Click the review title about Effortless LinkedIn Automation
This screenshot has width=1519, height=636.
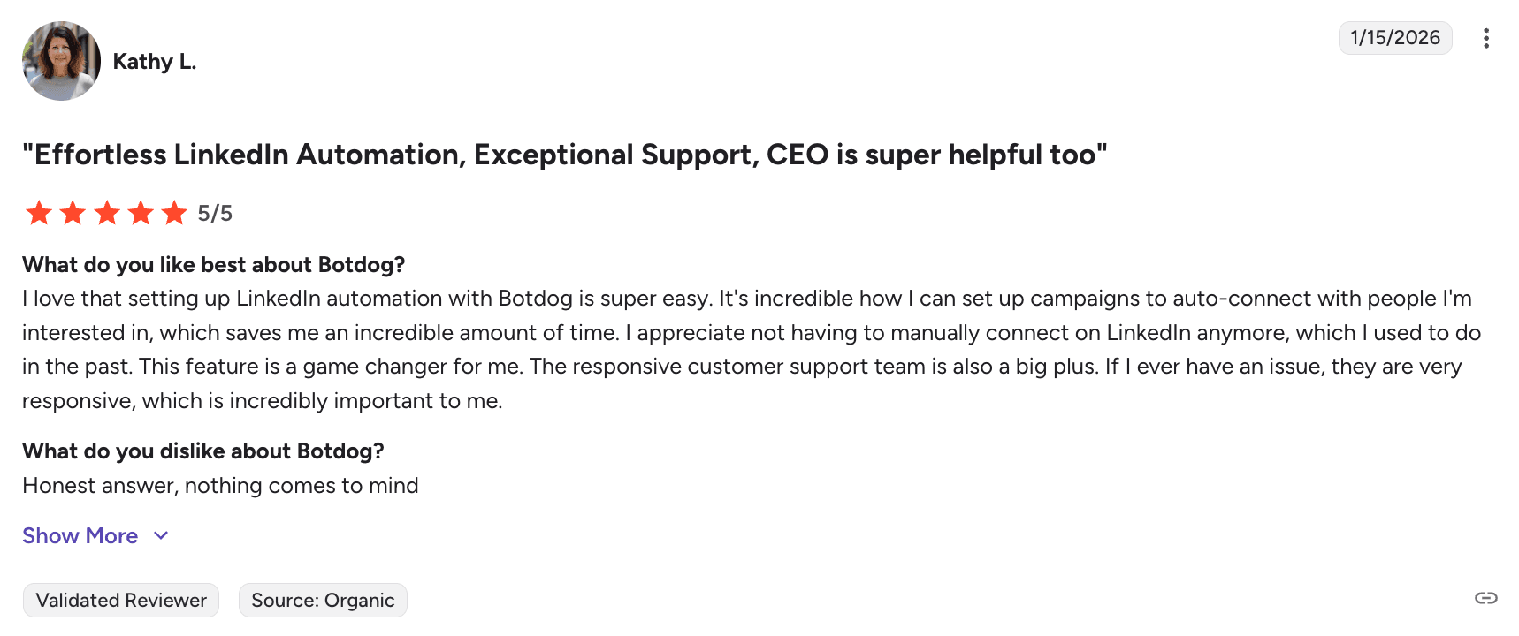coord(564,155)
